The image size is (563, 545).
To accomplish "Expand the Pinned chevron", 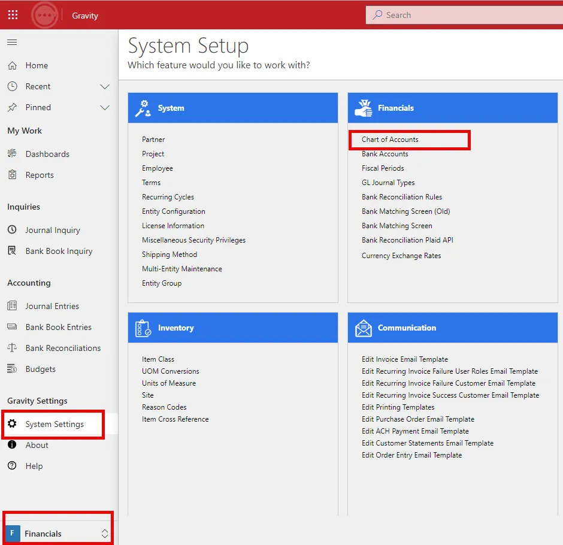I will pyautogui.click(x=105, y=107).
